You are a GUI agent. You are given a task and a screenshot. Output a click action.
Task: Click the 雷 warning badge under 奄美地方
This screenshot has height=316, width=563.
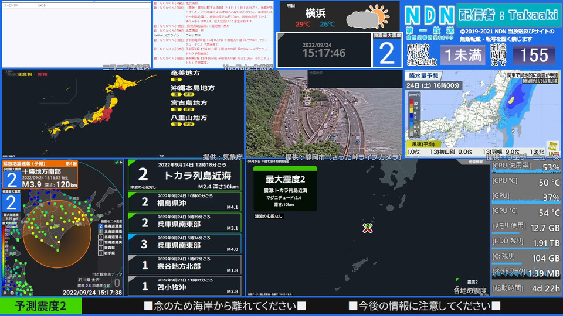176,80
